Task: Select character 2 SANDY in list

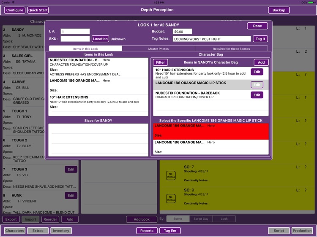Action: [x=24, y=38]
